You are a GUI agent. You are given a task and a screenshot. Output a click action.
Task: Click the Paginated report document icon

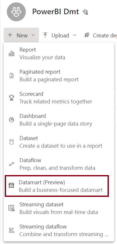pos(12,76)
